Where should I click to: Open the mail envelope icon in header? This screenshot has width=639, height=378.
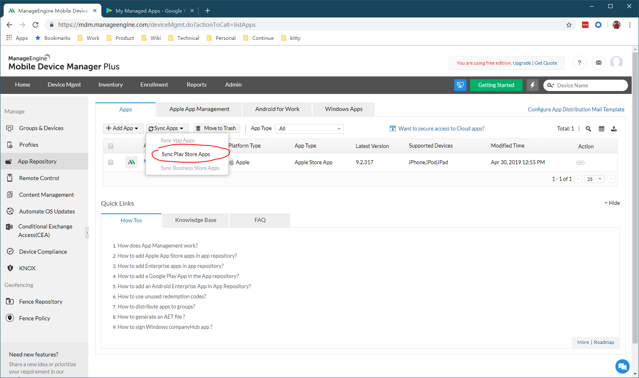(x=599, y=63)
